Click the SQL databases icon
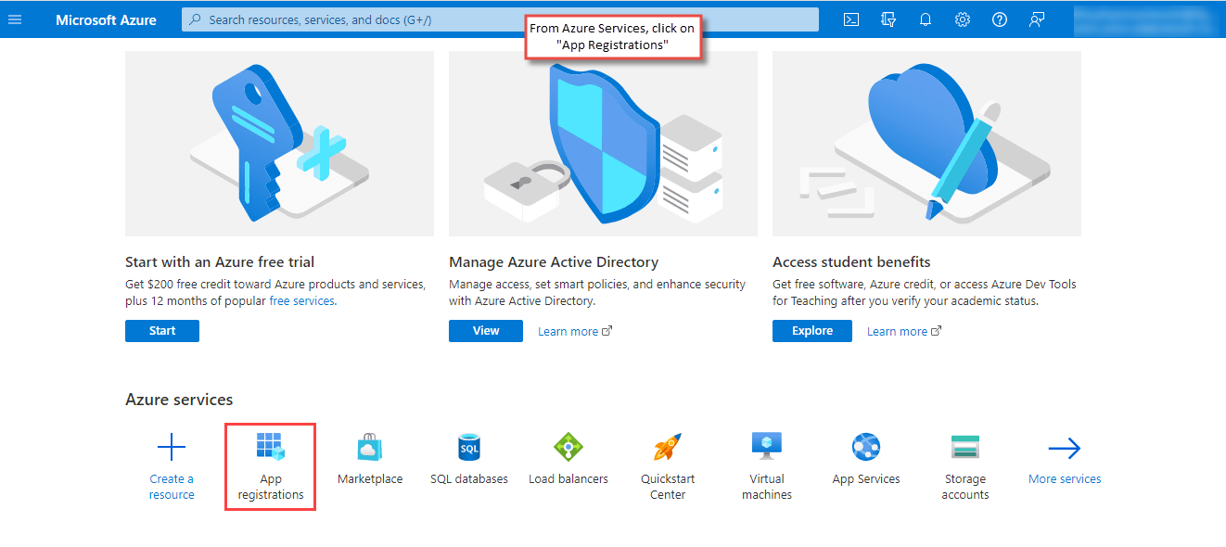 click(469, 449)
